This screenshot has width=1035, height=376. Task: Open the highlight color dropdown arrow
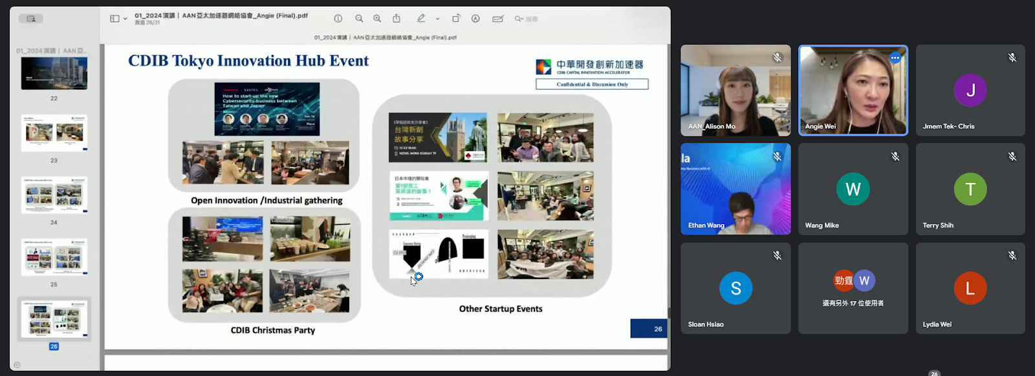(x=437, y=19)
